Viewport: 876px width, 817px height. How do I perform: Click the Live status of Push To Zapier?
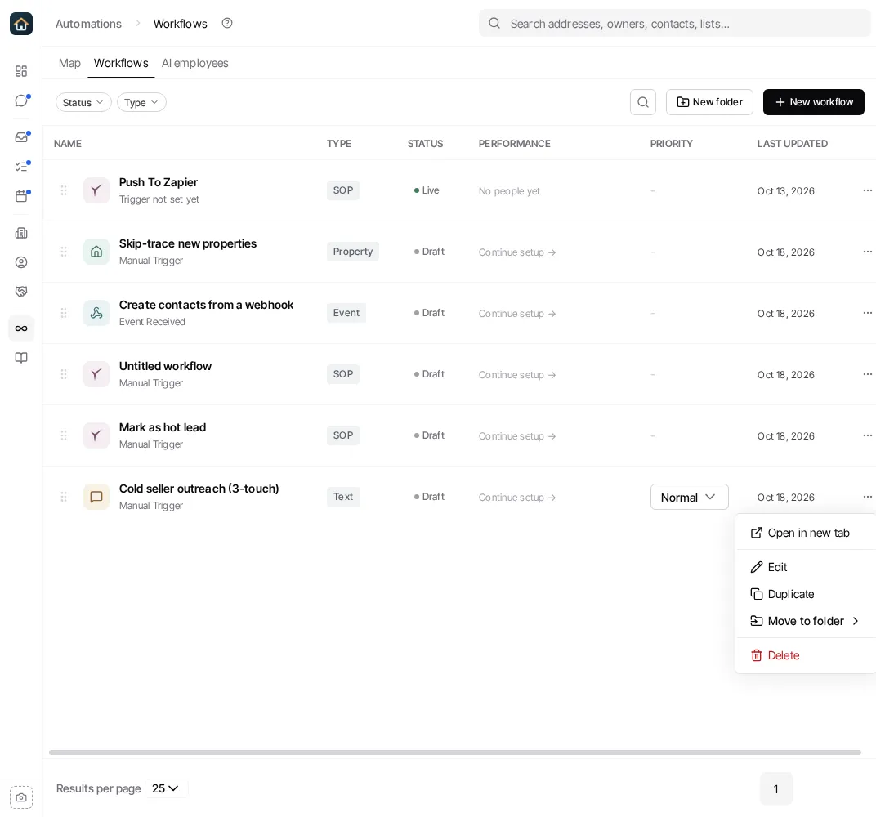427,190
